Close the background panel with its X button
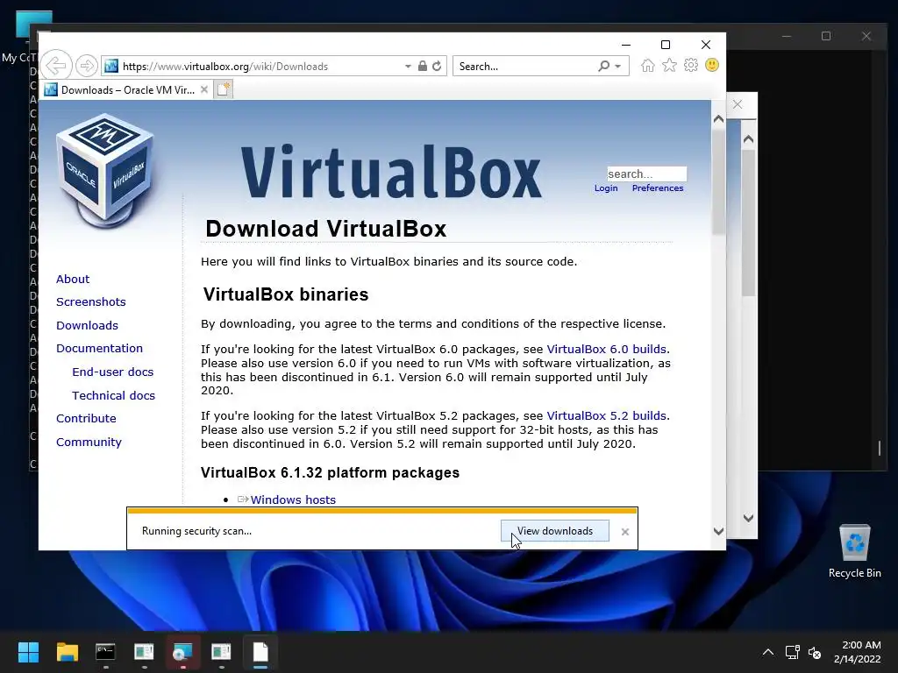 pos(738,104)
